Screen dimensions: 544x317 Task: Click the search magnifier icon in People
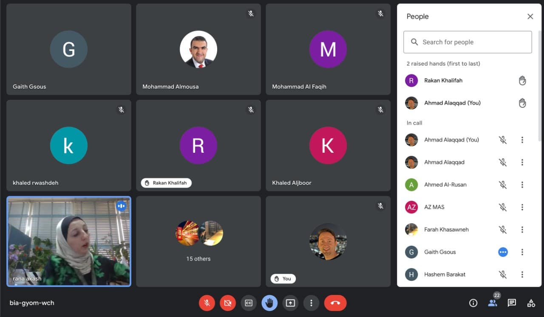[x=414, y=42]
